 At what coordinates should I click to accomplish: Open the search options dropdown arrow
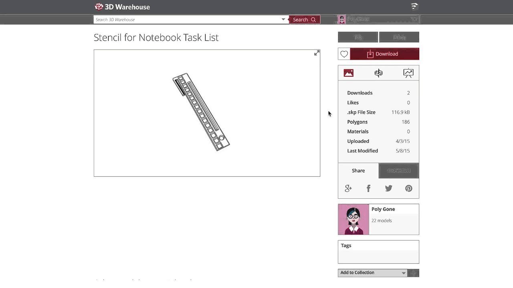tap(283, 19)
